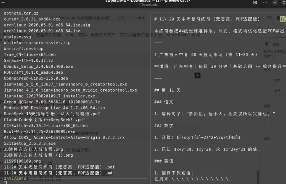Screen dimensions: 286x184
Task: Click the 段落 label in background sidebar
Action: 276,44
